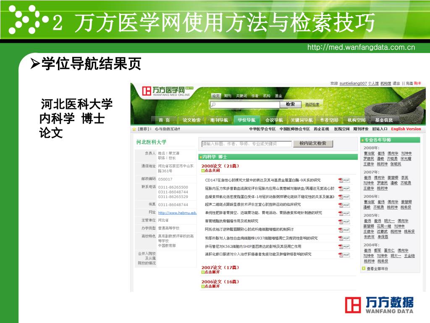Open PDF for 和厚朴酚 U937 paper
The height and width of the screenshot is (323, 430).
[344, 238]
